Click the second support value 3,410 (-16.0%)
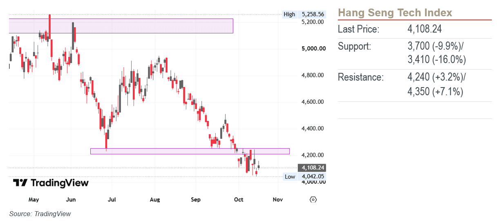This screenshot has width=498, height=221. click(x=437, y=59)
